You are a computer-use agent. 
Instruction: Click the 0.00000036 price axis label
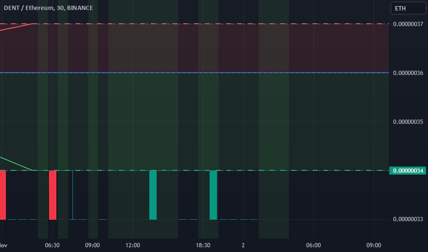point(408,73)
